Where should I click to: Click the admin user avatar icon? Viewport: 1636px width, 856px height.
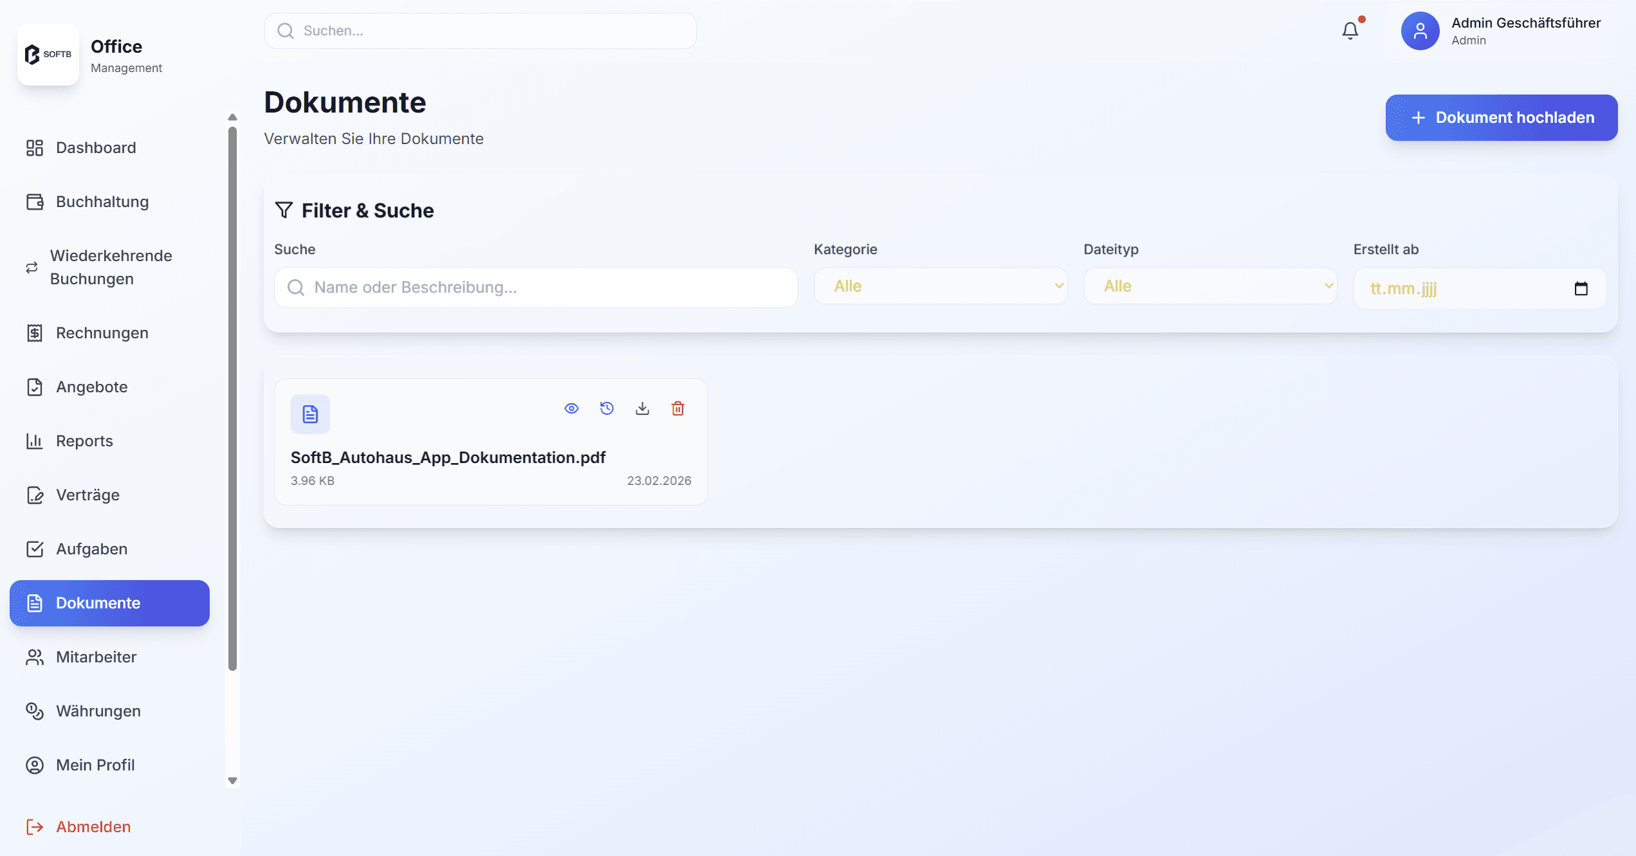[1420, 31]
